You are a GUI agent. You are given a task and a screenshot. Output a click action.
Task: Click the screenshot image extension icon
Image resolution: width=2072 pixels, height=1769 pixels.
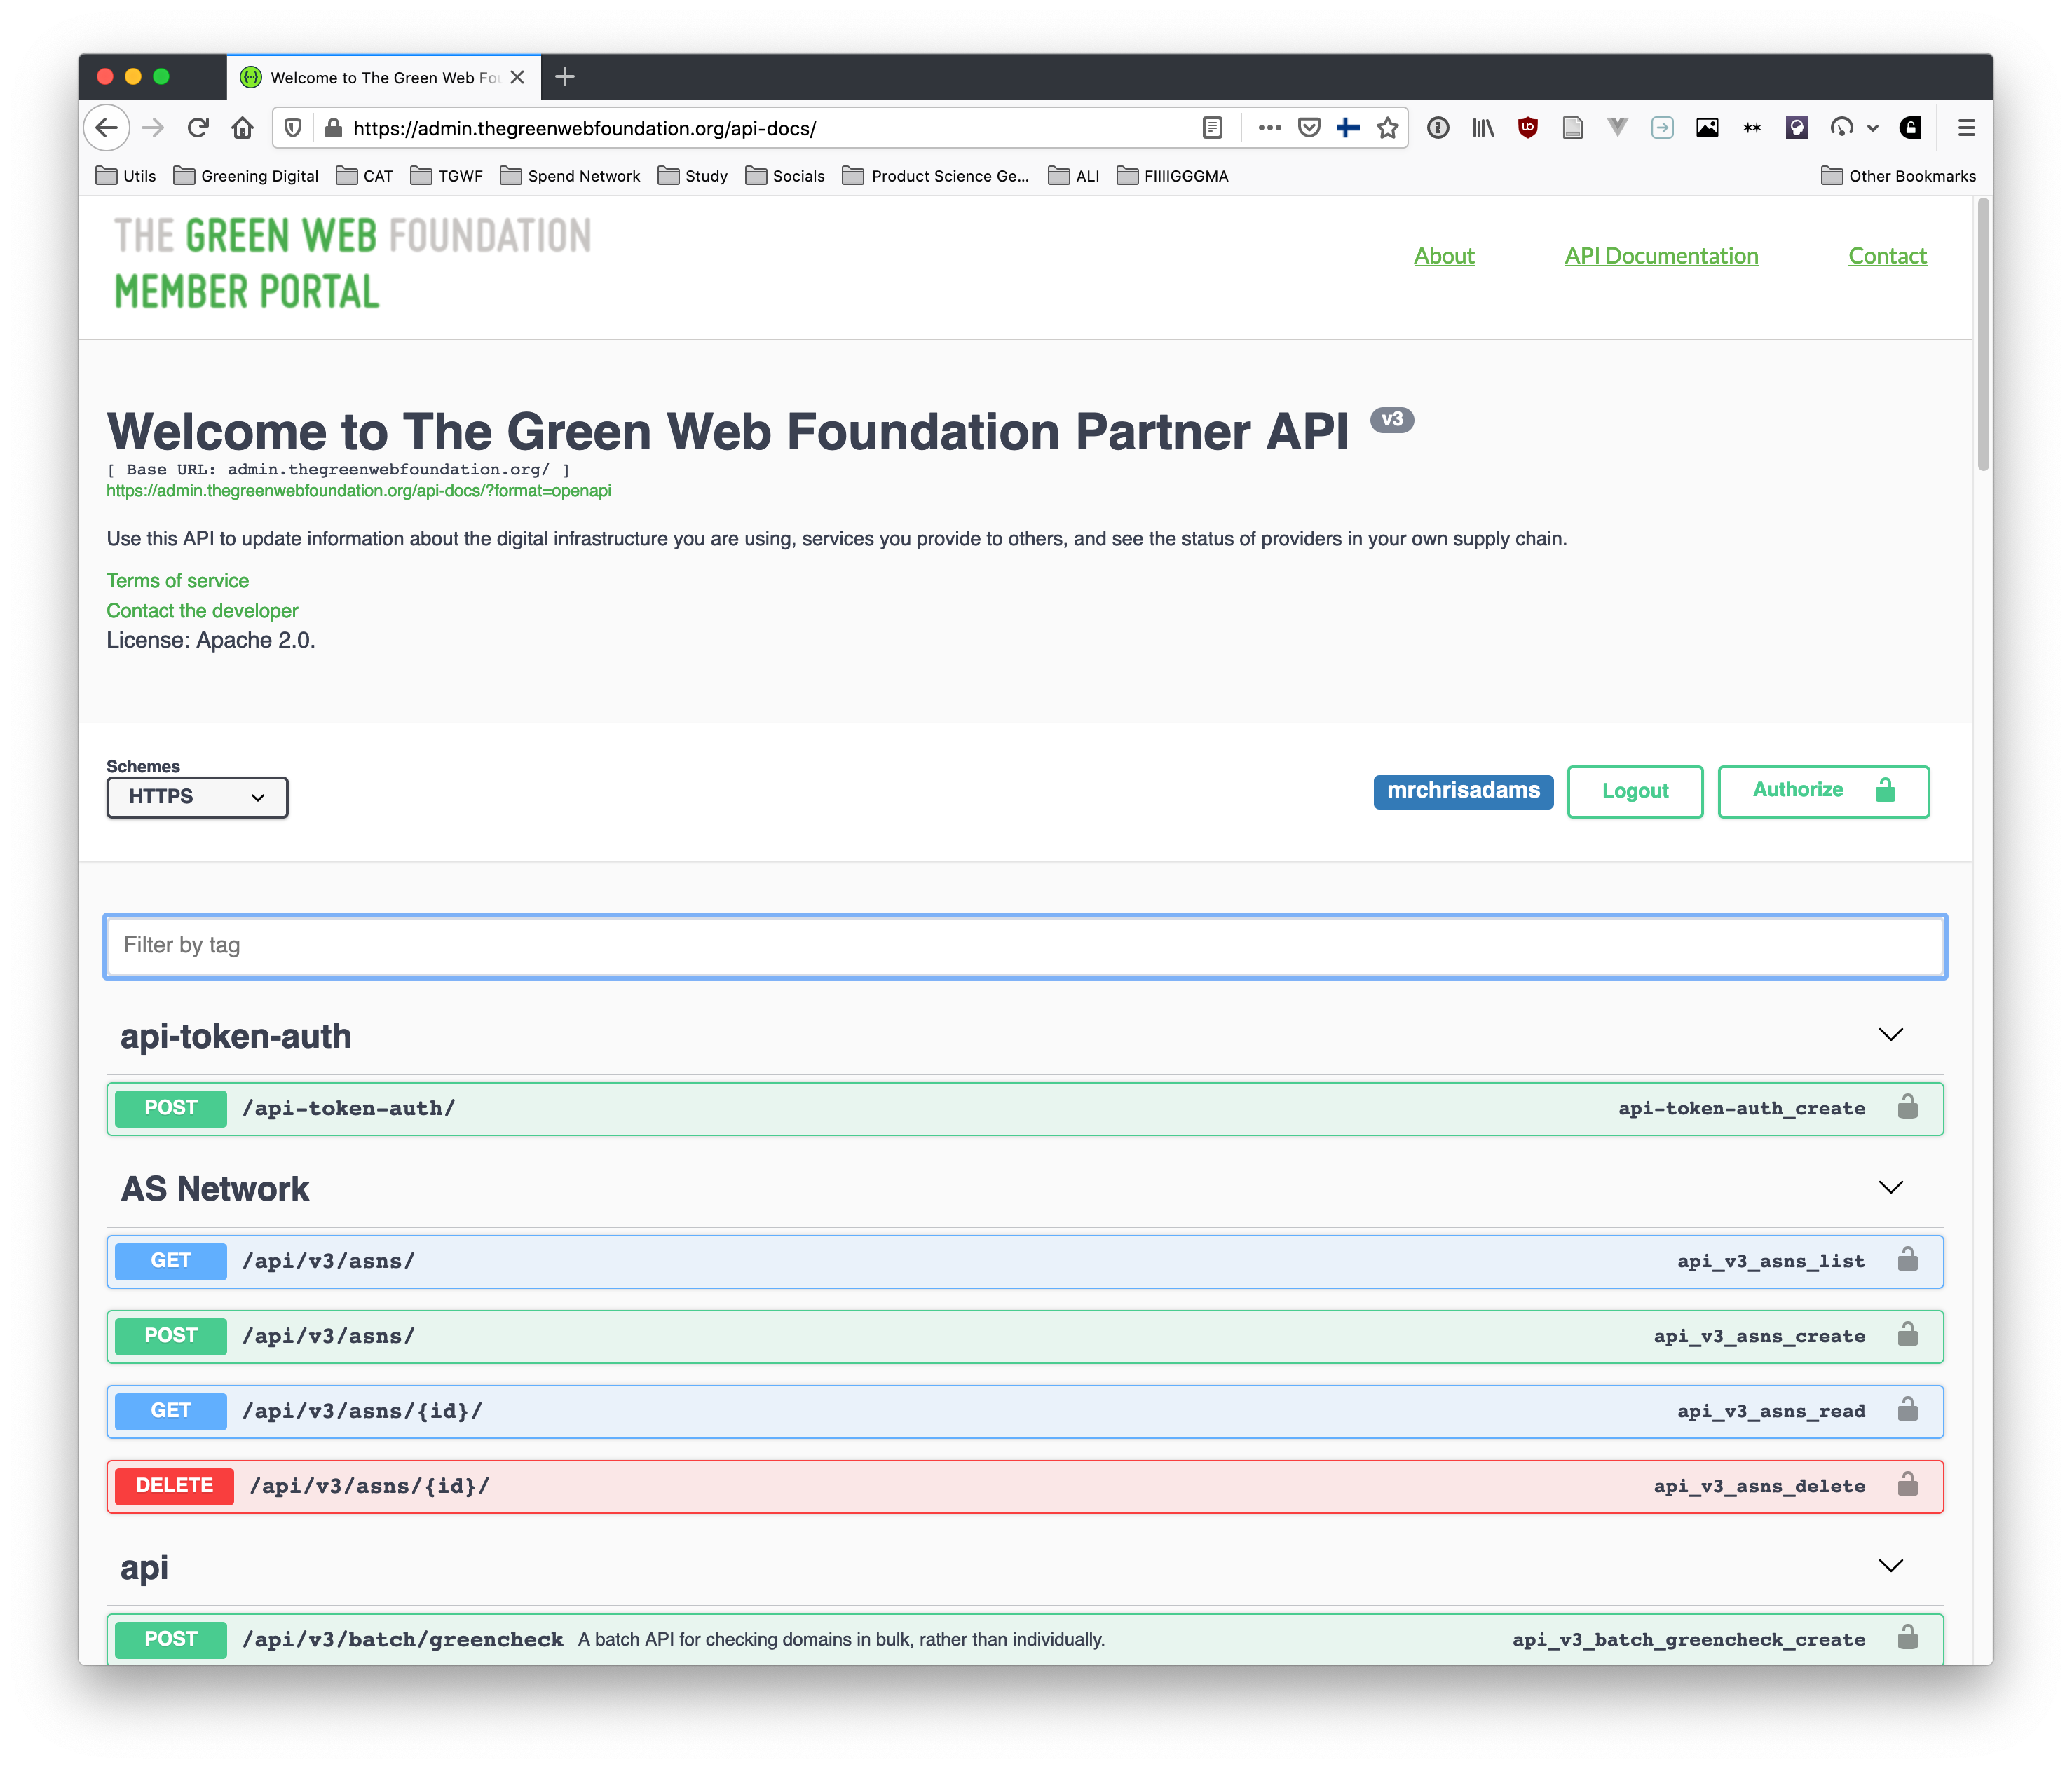click(1707, 128)
